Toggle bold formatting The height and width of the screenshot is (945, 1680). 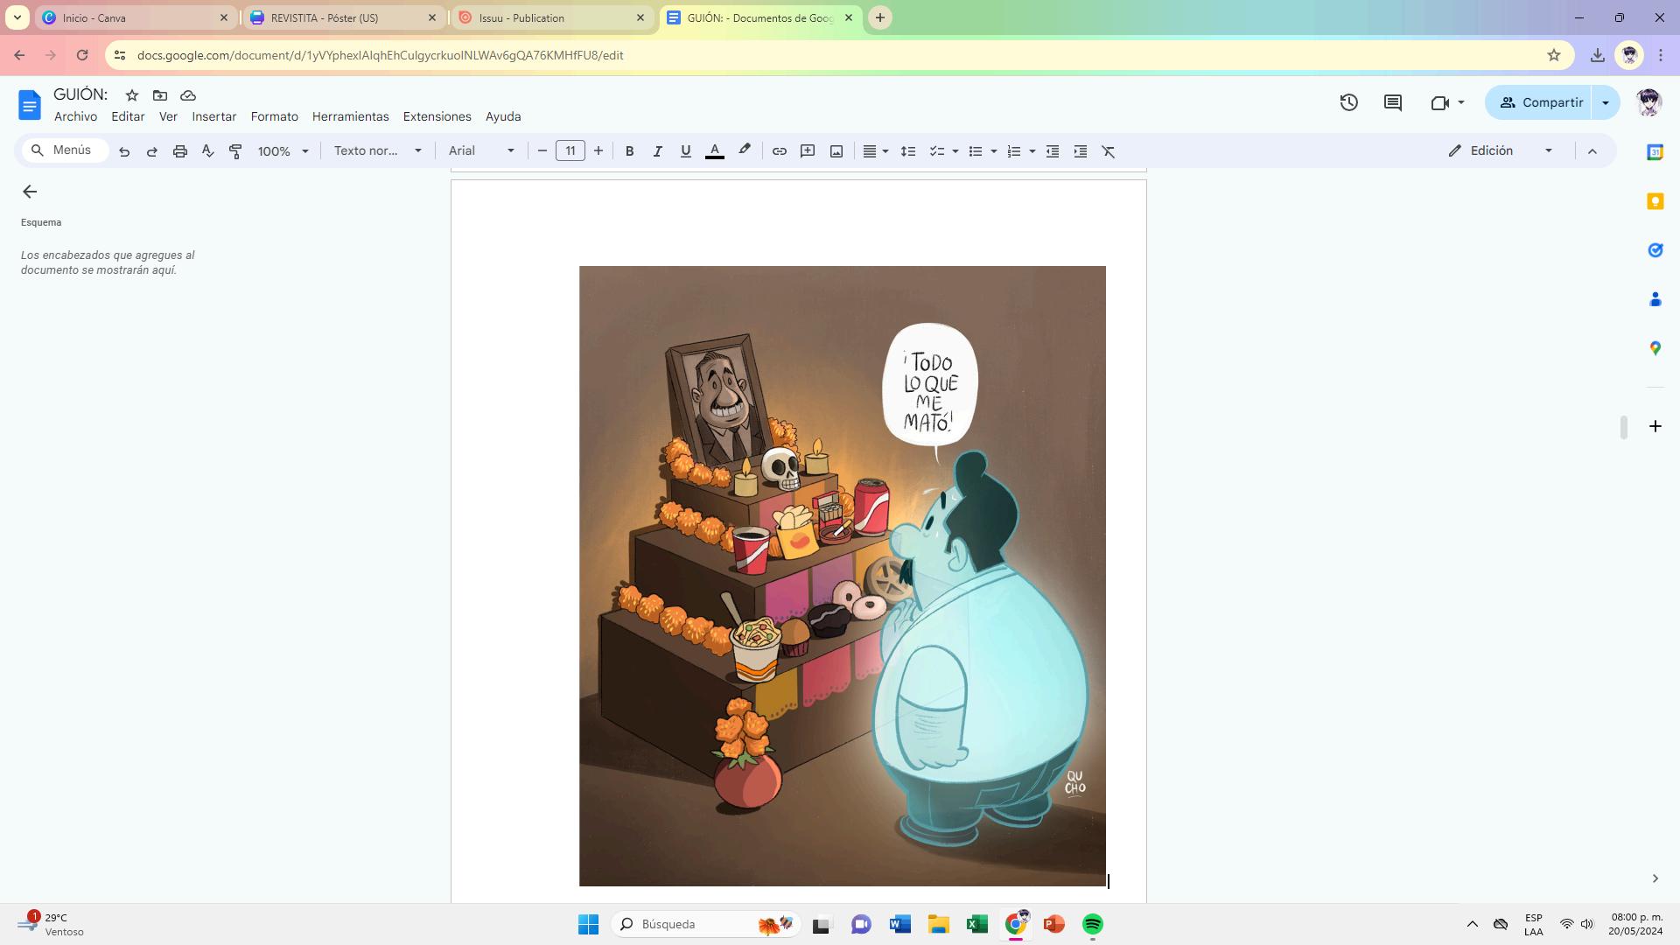click(x=629, y=151)
